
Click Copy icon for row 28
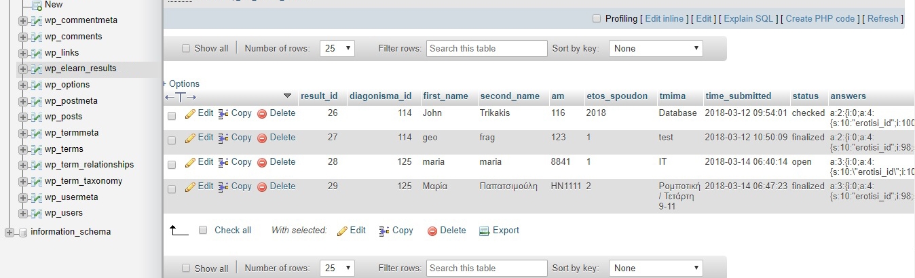pos(223,163)
